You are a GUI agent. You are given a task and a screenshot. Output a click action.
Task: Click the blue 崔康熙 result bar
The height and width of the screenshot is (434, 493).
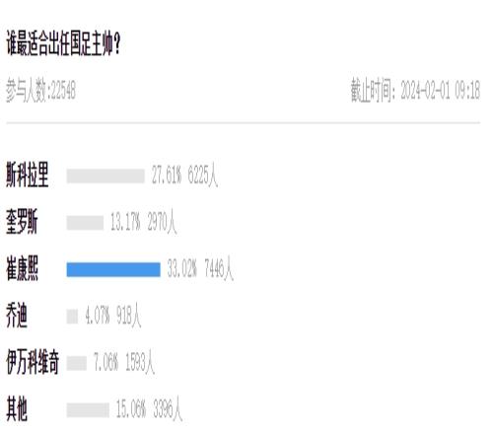click(x=113, y=269)
